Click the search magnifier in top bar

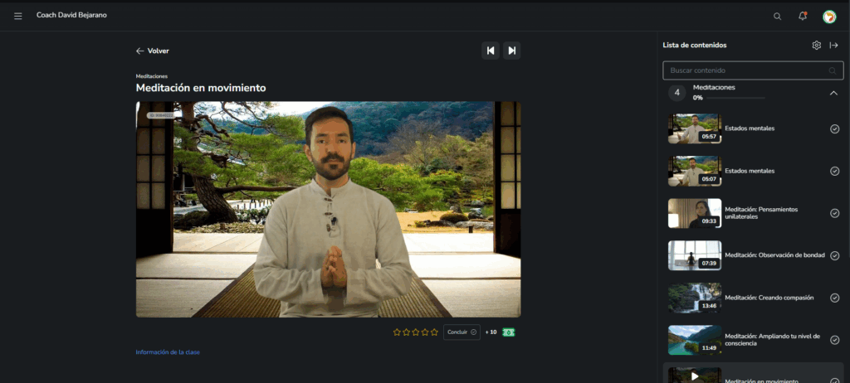(777, 17)
